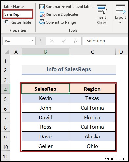
Task: Click the Info of SalesReps title cell
Action: pos(69,69)
